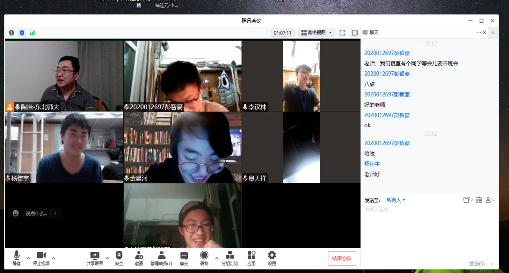Show meeting info via the info icon
This screenshot has height=273, width=509.
12,33
